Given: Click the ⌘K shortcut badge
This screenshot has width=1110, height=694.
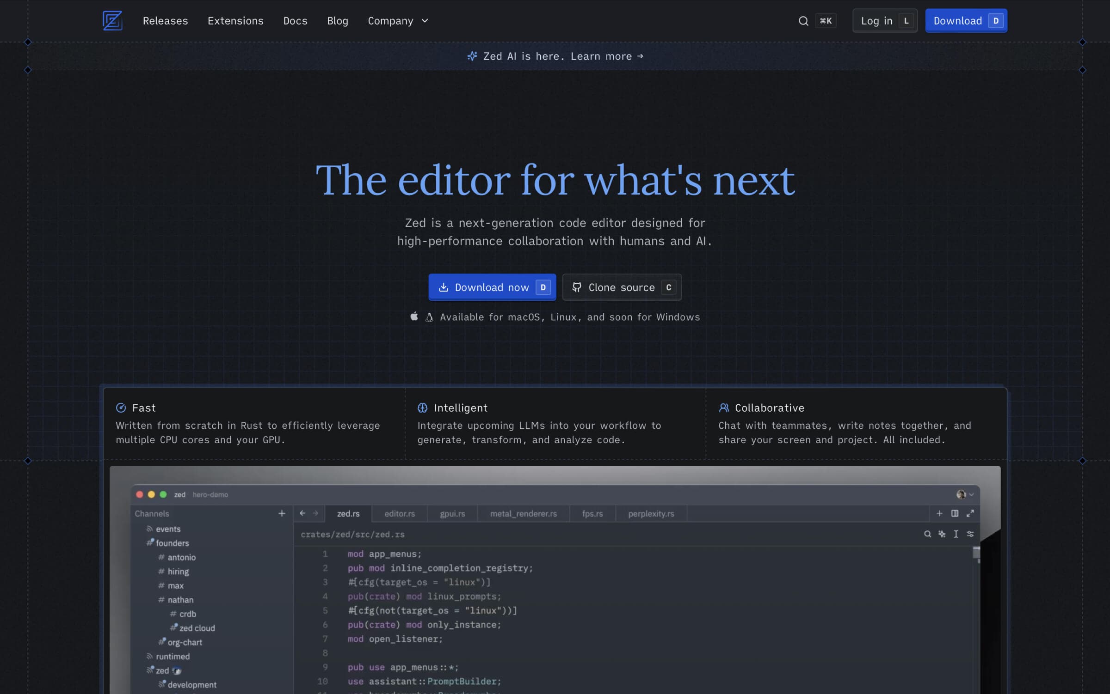Looking at the screenshot, I should pos(826,21).
